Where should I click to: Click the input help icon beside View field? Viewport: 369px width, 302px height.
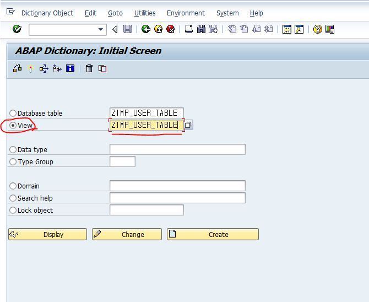[x=188, y=125]
